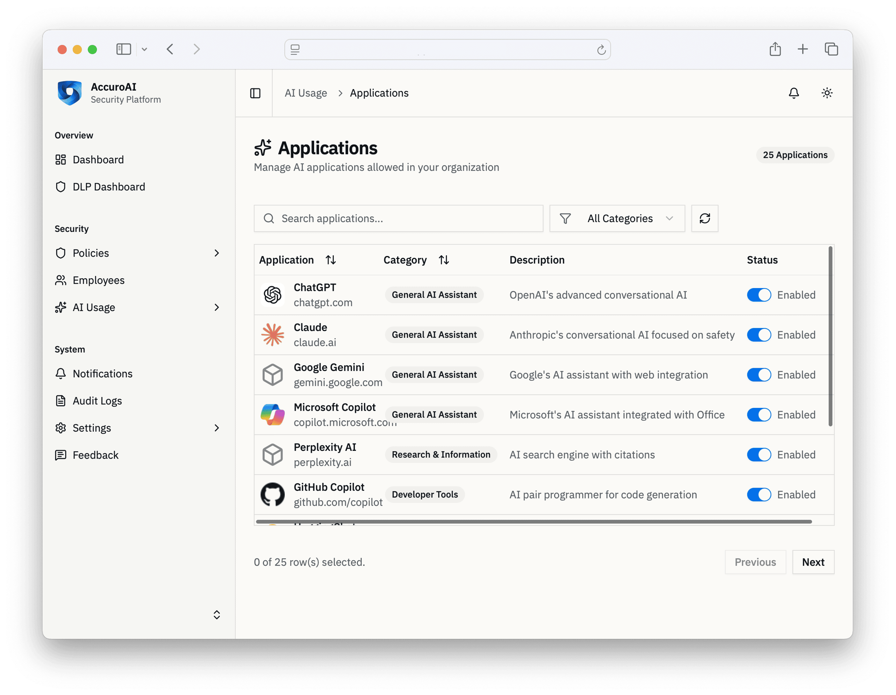Screen dimensions: 896x695
Task: Click the Next pagination button
Action: [813, 562]
